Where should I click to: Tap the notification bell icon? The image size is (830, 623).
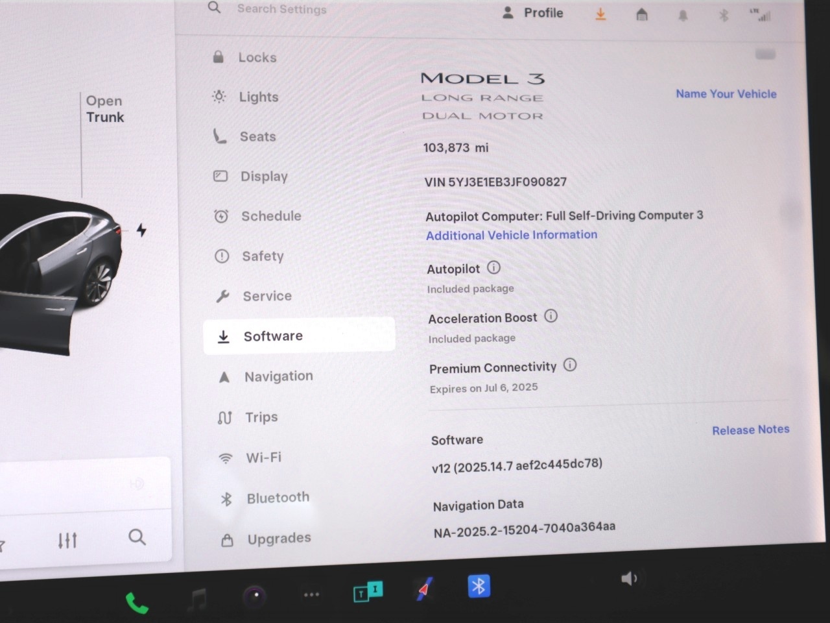683,15
